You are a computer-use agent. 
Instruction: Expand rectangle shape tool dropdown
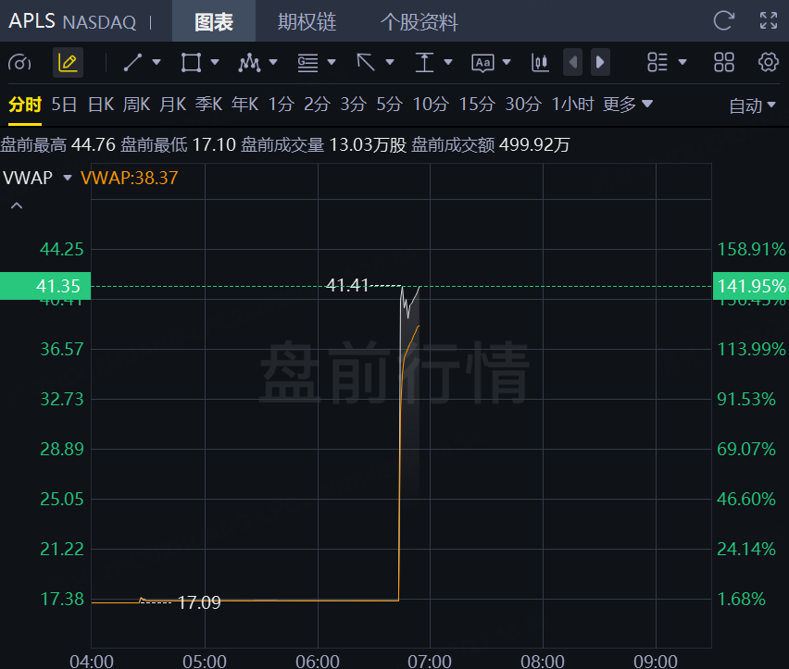pos(215,63)
